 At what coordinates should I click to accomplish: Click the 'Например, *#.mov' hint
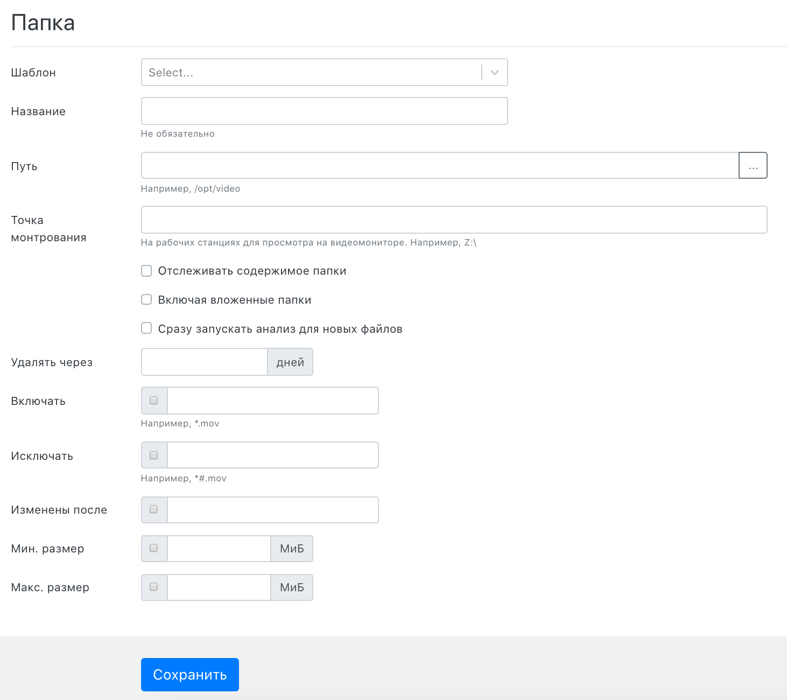point(184,478)
